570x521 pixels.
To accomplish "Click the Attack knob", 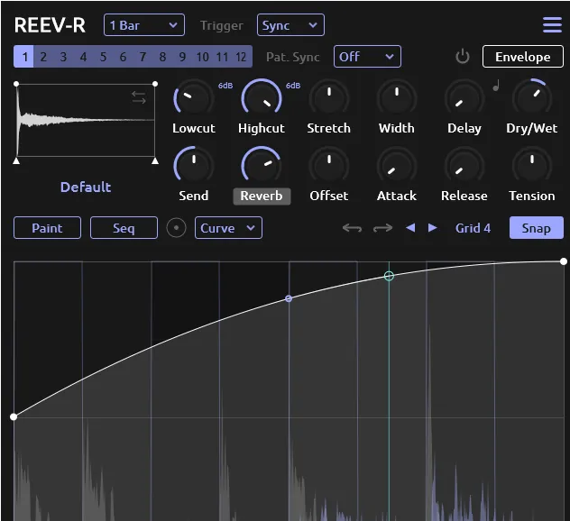I will (396, 166).
